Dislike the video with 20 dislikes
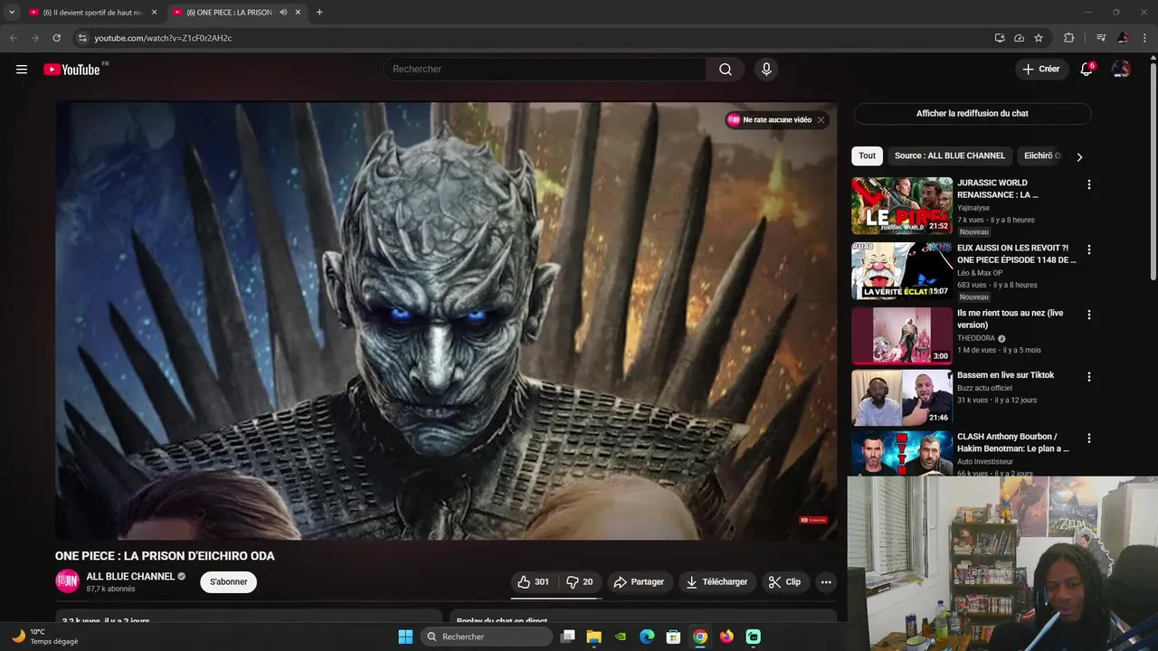 click(580, 582)
